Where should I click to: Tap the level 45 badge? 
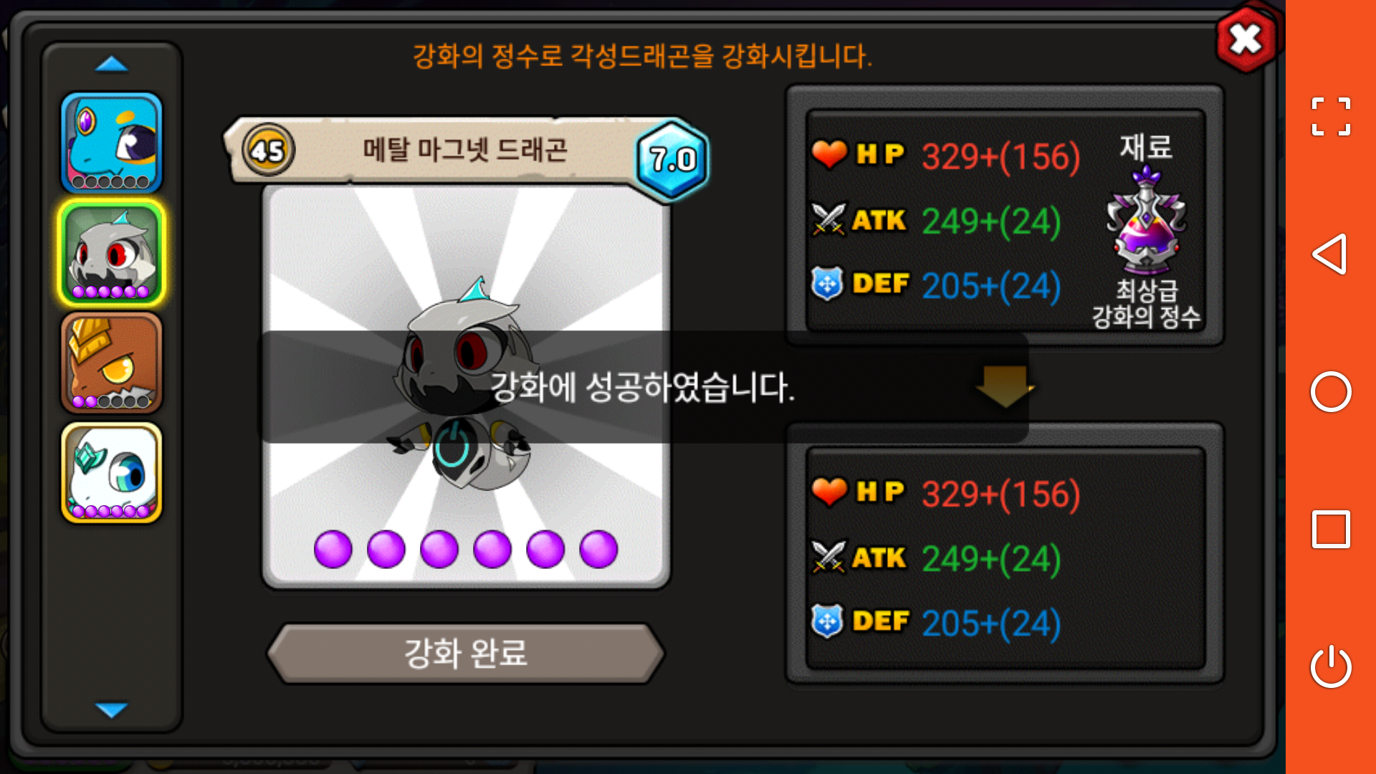point(268,150)
